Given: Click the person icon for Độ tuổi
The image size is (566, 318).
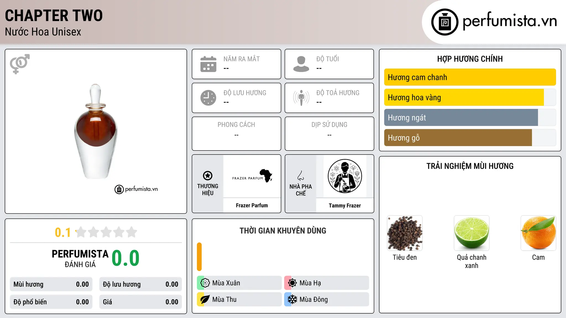Looking at the screenshot, I should [x=301, y=64].
